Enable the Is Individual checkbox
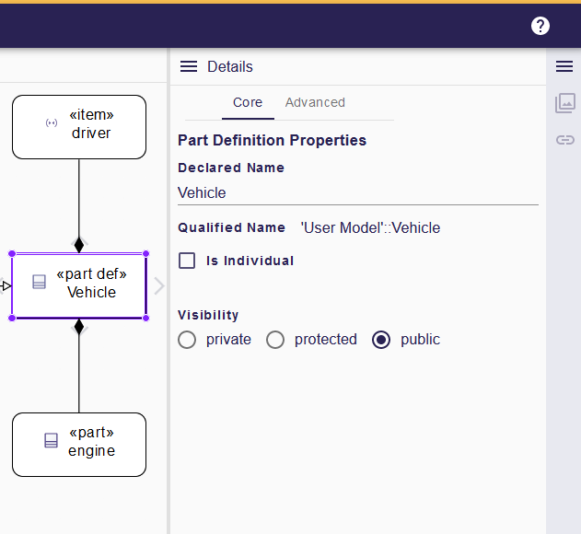Viewport: 581px width, 534px height. 187,261
